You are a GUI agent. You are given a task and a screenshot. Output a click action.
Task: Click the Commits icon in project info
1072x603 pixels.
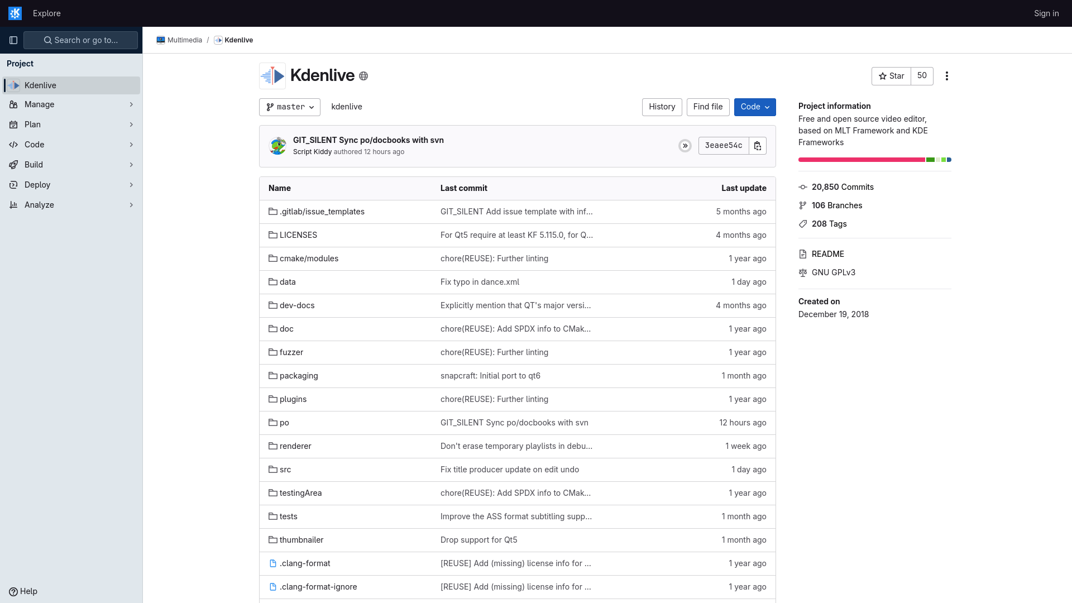[803, 187]
